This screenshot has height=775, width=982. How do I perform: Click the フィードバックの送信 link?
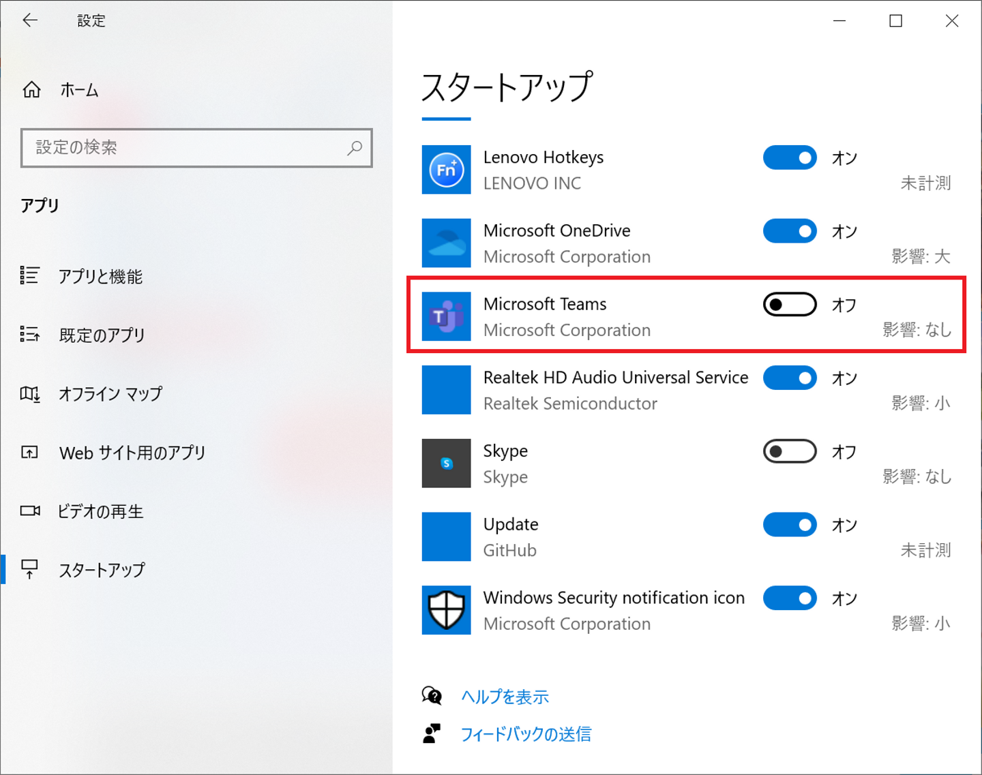526,734
